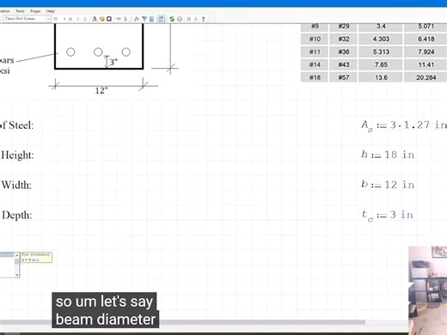Toggle the highlighted grid panel icon

(161, 19)
